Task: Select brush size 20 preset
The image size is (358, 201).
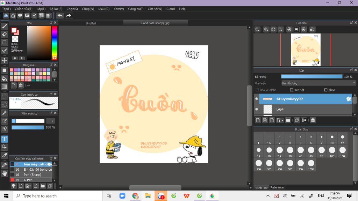Action: pyautogui.click(x=269, y=151)
